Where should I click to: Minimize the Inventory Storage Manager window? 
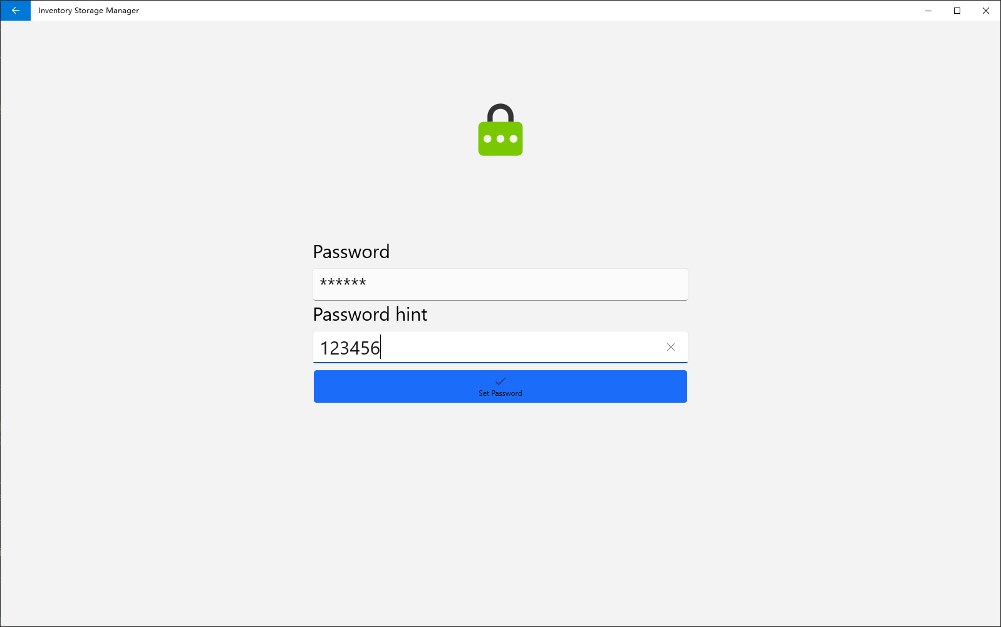(928, 11)
